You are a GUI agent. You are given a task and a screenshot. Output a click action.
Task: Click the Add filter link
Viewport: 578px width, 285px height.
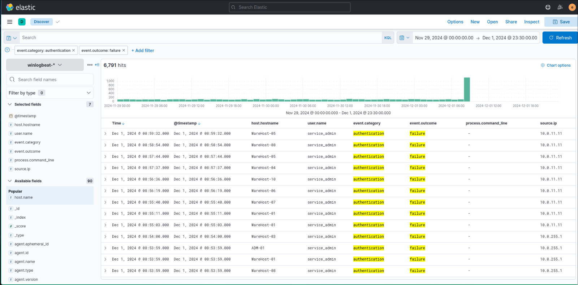(143, 51)
